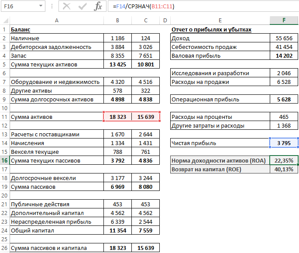
Task: Click the Name Box showing F16
Action: tap(18, 7)
